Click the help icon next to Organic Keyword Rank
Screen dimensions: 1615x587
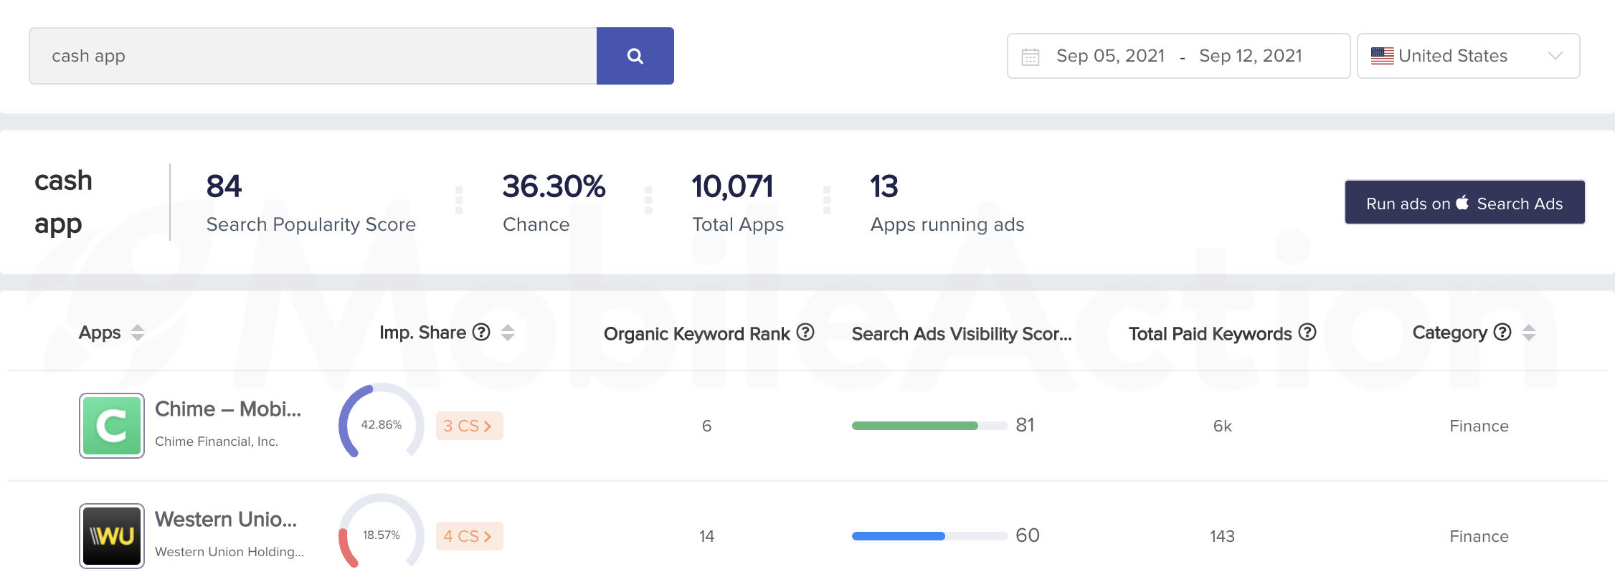[805, 332]
